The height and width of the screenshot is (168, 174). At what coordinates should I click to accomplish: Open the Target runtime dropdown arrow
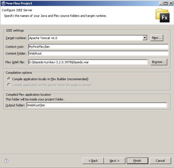pos(145,38)
